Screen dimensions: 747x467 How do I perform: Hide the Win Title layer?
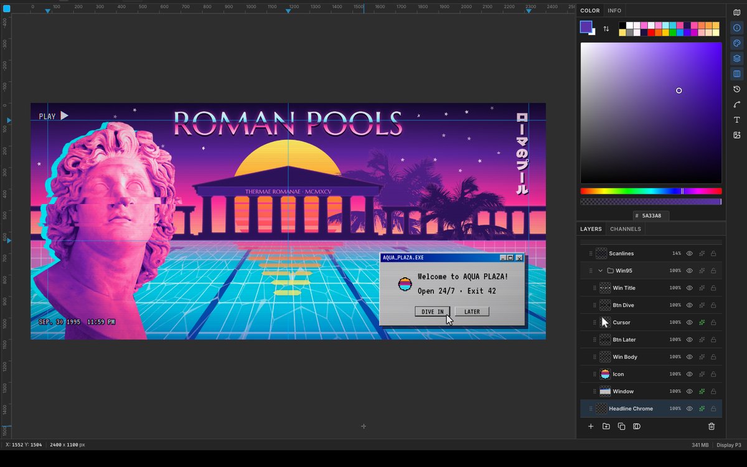point(689,288)
